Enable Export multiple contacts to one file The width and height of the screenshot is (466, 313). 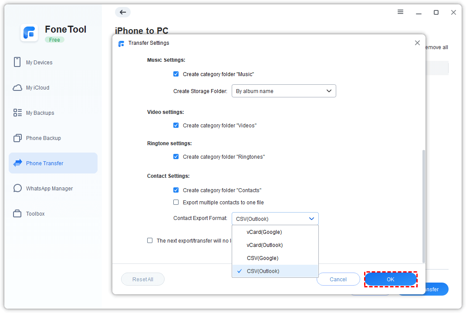coord(176,203)
